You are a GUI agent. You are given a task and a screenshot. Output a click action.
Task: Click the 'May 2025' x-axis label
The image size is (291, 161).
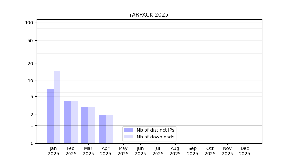[123, 151]
